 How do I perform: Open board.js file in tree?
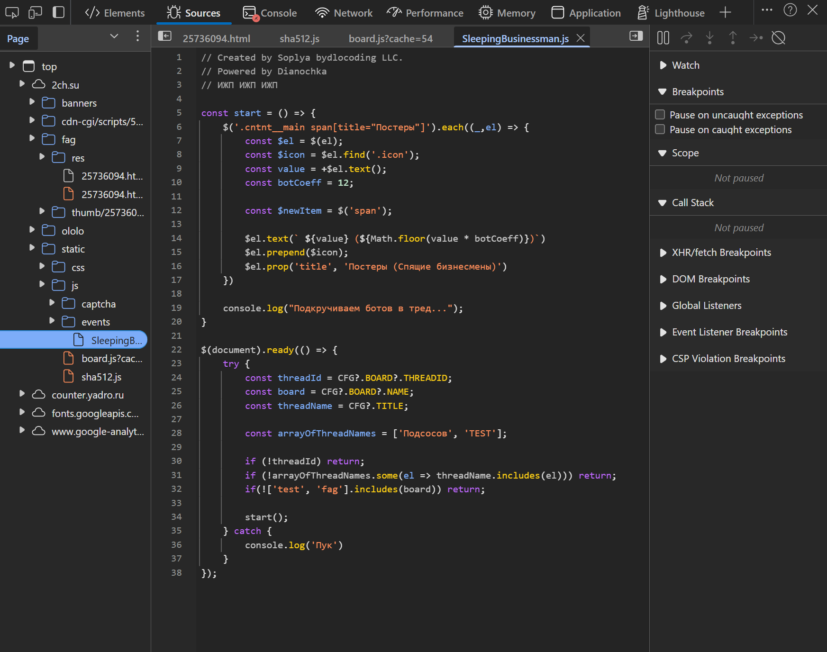111,359
